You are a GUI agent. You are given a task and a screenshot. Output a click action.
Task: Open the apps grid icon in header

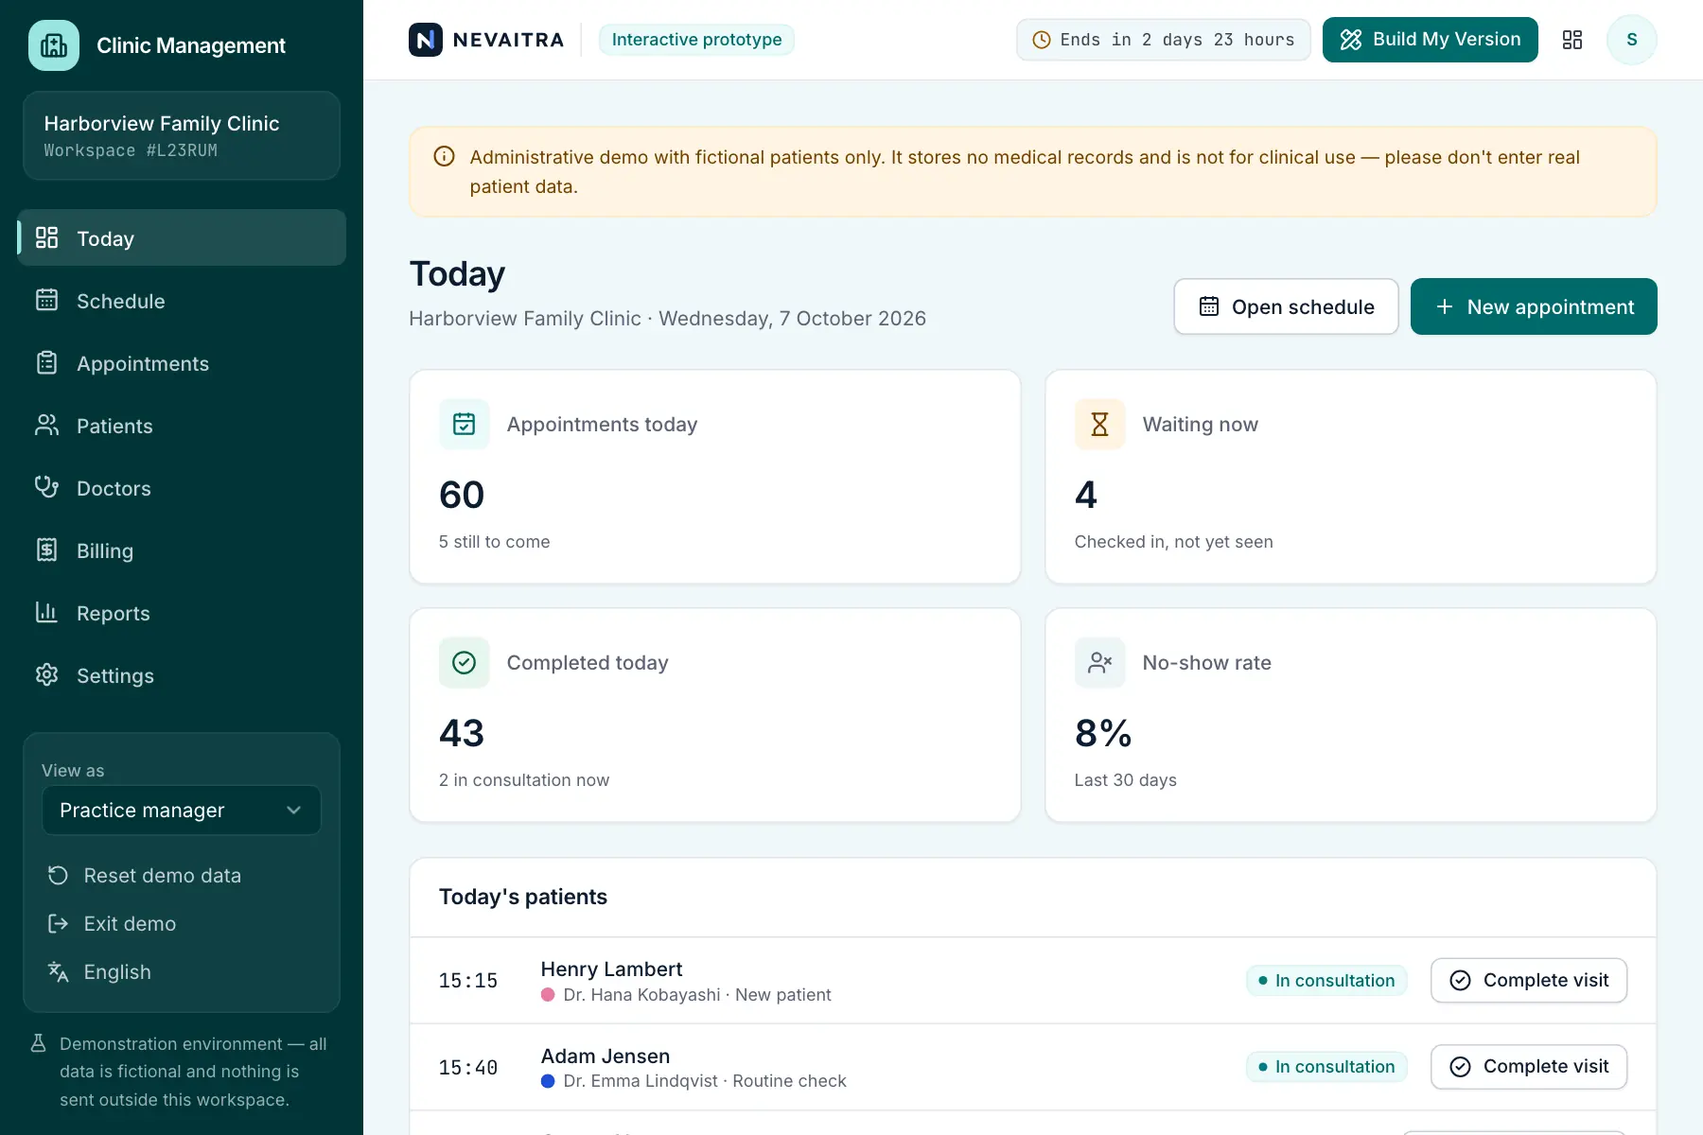point(1572,40)
